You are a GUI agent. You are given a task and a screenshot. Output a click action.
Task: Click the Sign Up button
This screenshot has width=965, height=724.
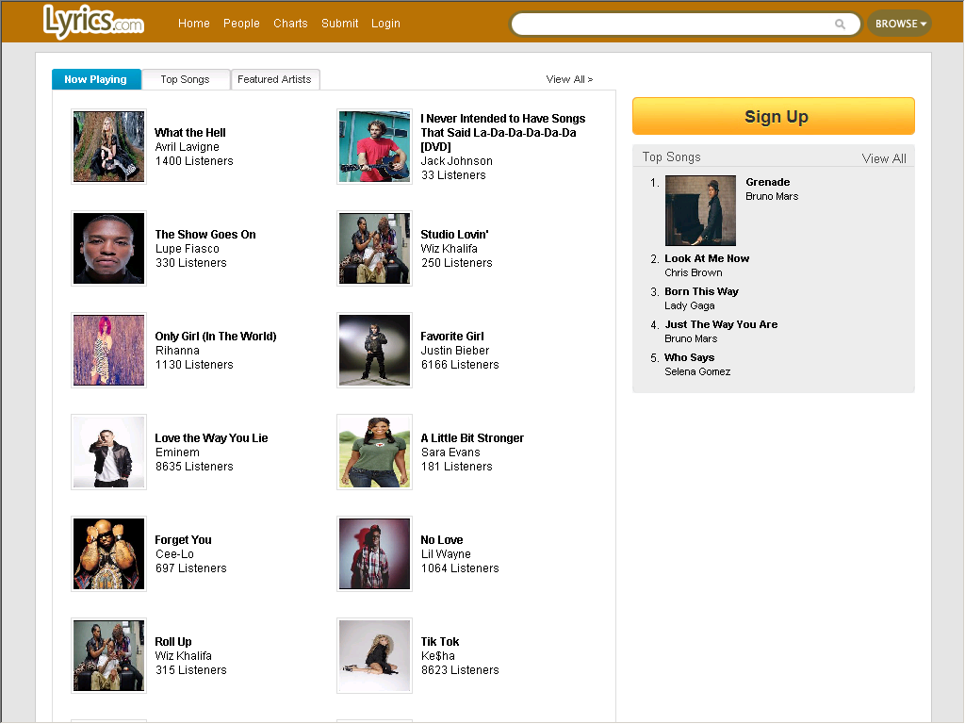point(774,116)
